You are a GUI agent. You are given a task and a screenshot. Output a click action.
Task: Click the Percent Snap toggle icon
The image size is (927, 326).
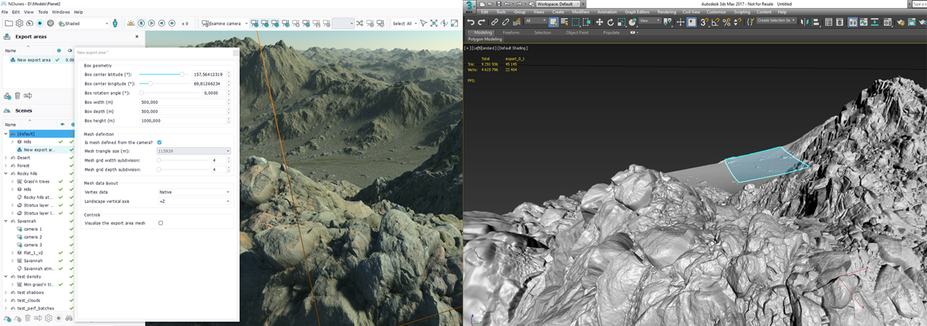(x=726, y=22)
